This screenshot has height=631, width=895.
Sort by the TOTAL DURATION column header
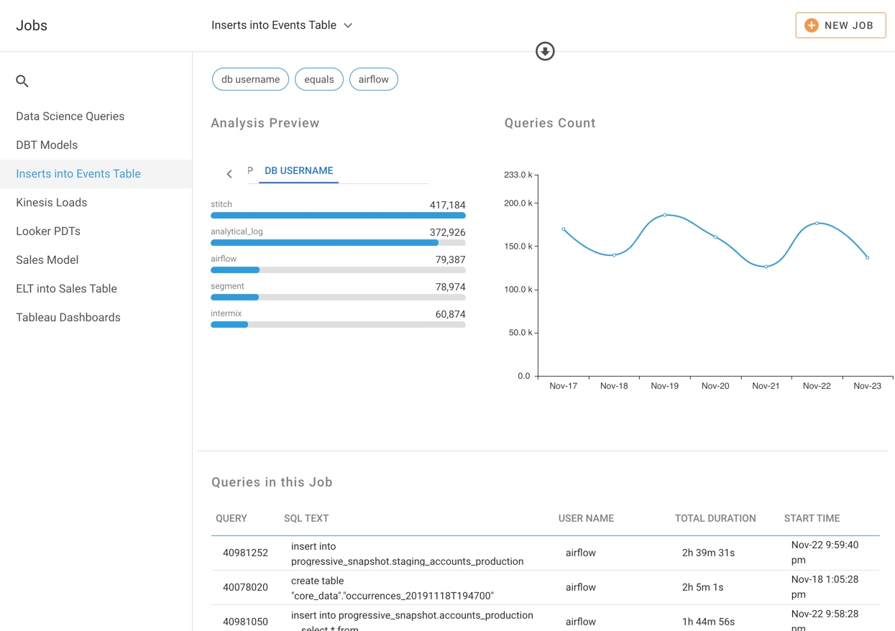tap(715, 518)
